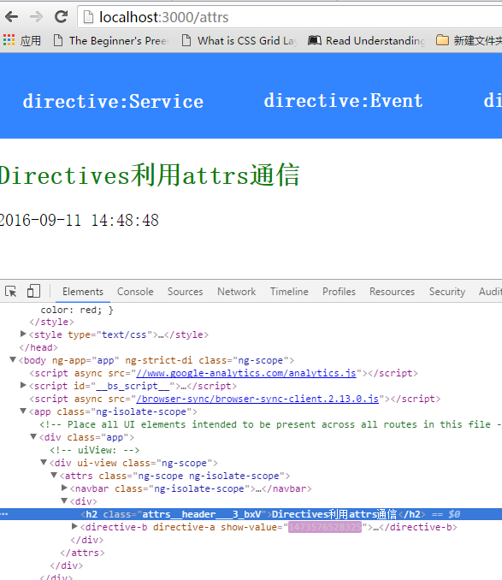The image size is (502, 580).
Task: Click the Directives利用attrs通信 page heading
Action: pyautogui.click(x=150, y=175)
